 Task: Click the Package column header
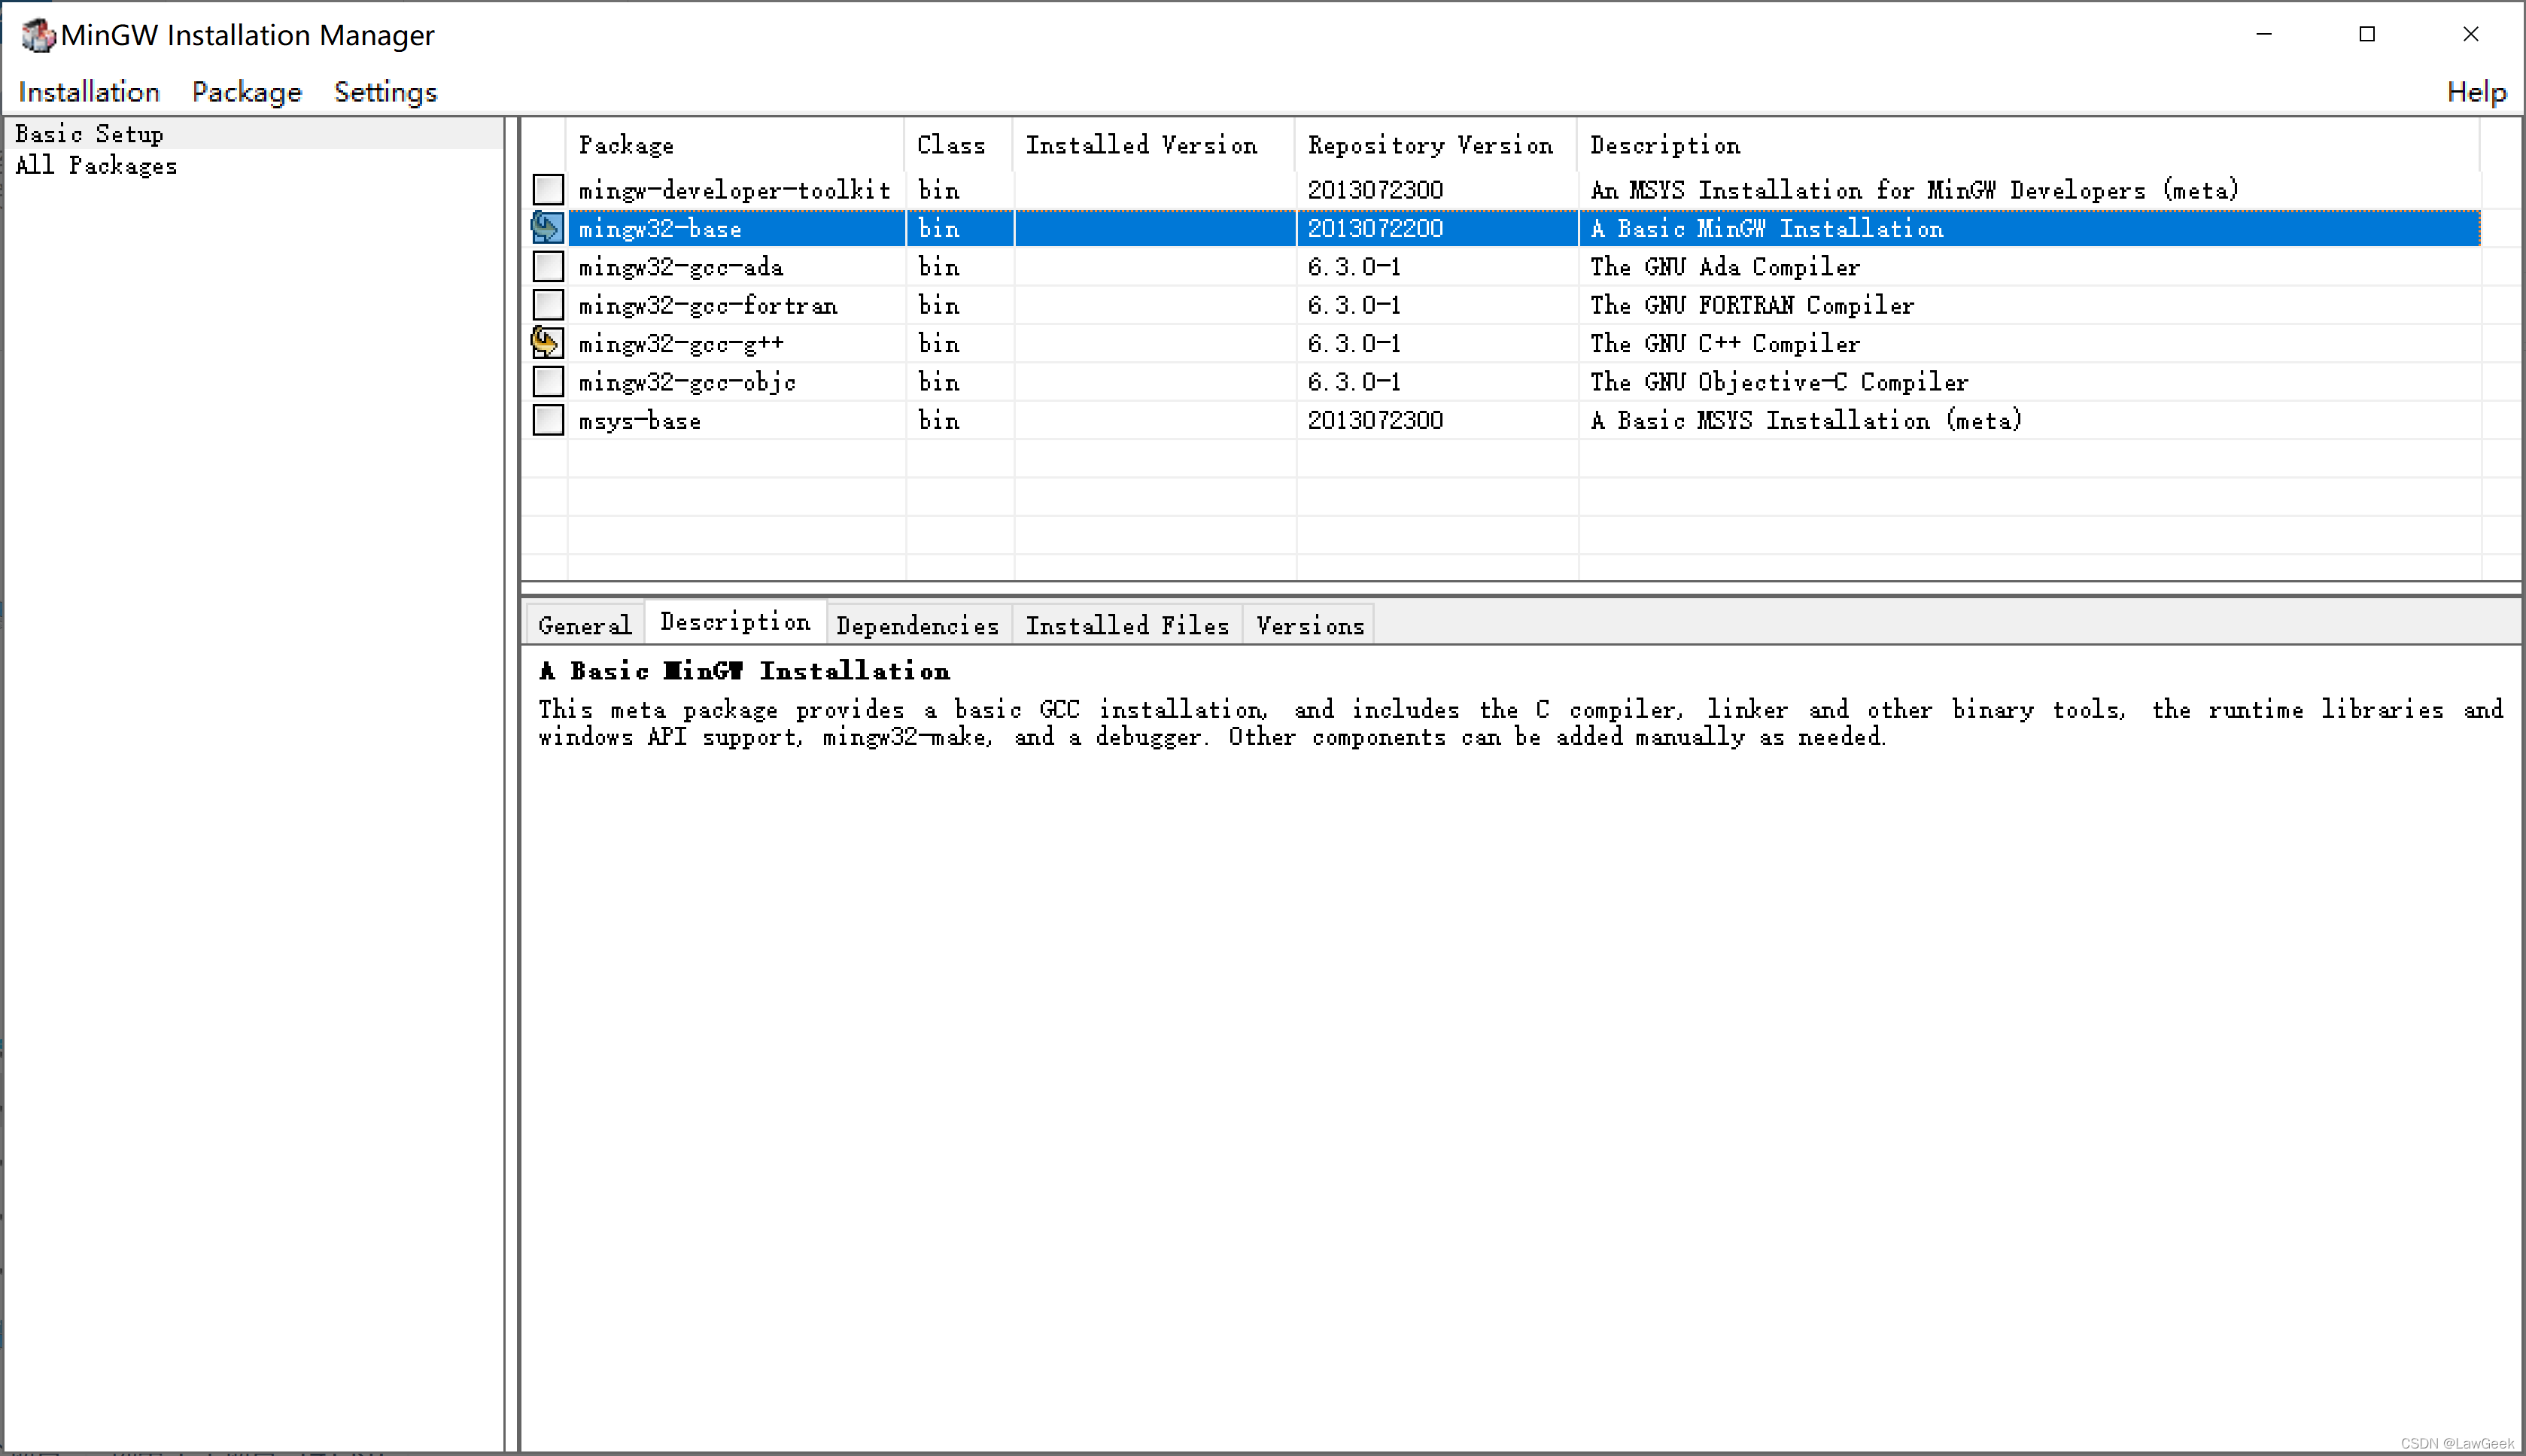tap(626, 145)
